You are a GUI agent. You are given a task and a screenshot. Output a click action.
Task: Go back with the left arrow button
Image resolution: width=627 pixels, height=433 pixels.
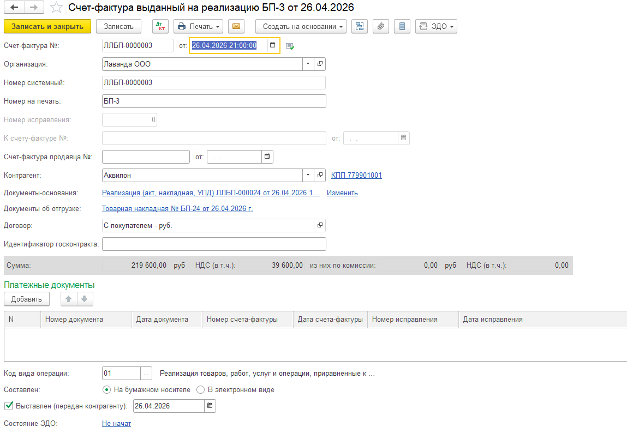click(14, 7)
